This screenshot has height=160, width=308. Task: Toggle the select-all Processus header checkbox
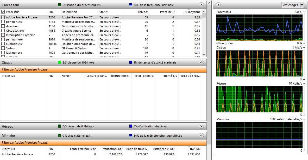pyautogui.click(x=3, y=12)
